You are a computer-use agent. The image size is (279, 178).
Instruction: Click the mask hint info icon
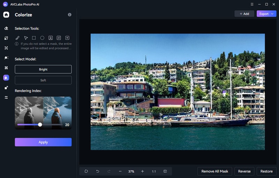[16, 44]
